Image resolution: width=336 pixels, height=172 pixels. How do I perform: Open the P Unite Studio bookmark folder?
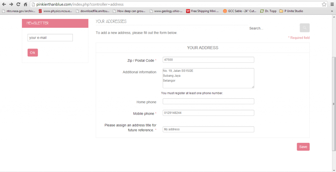tap(291, 11)
